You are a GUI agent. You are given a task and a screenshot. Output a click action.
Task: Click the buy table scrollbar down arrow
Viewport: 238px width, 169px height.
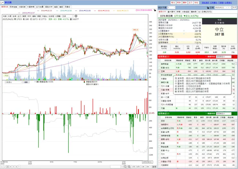236,109
